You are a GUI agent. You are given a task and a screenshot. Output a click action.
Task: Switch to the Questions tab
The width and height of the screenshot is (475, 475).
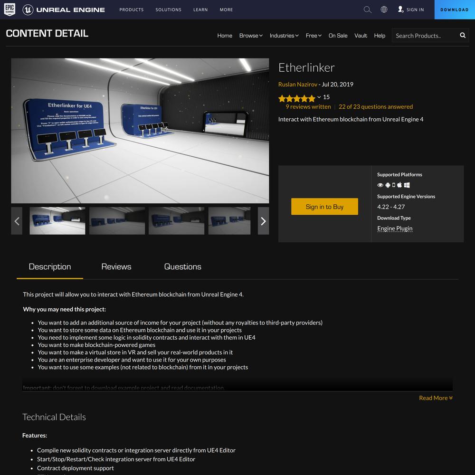pos(183,267)
